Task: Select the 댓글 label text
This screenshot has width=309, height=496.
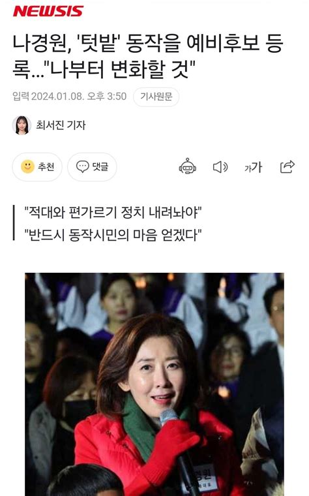Action: coord(100,166)
